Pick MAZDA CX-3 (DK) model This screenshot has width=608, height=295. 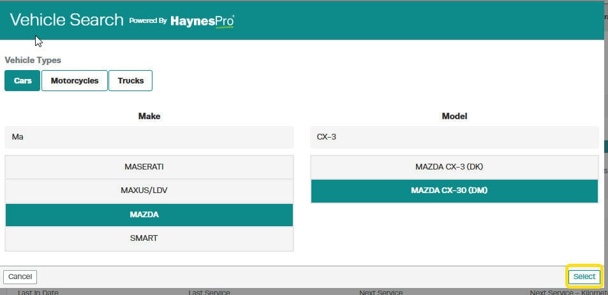[454, 167]
